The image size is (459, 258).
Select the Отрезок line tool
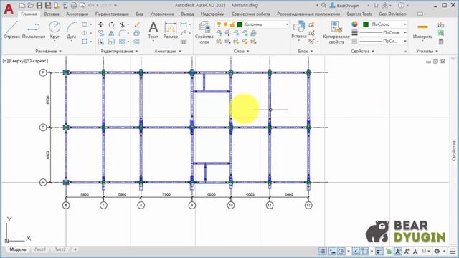pos(11,30)
